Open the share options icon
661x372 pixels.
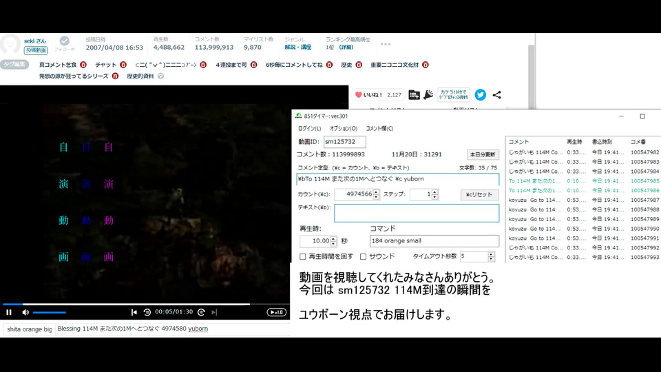[x=496, y=95]
